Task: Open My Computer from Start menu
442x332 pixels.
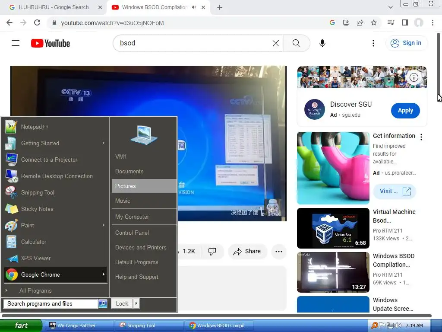Action: click(x=144, y=217)
